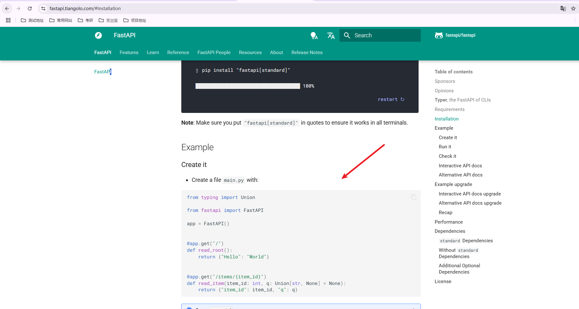Go to Requirements in the table of contents

450,109
